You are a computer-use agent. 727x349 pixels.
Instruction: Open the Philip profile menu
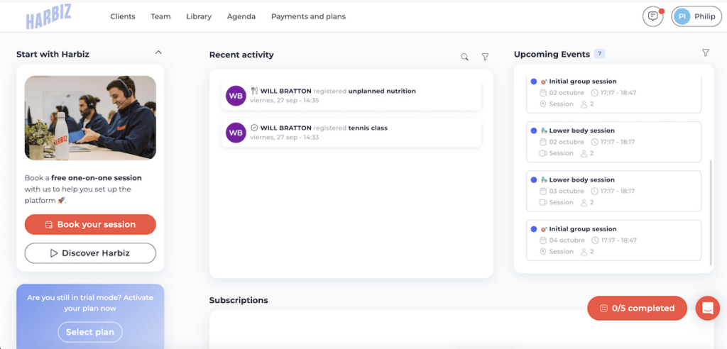tap(696, 17)
